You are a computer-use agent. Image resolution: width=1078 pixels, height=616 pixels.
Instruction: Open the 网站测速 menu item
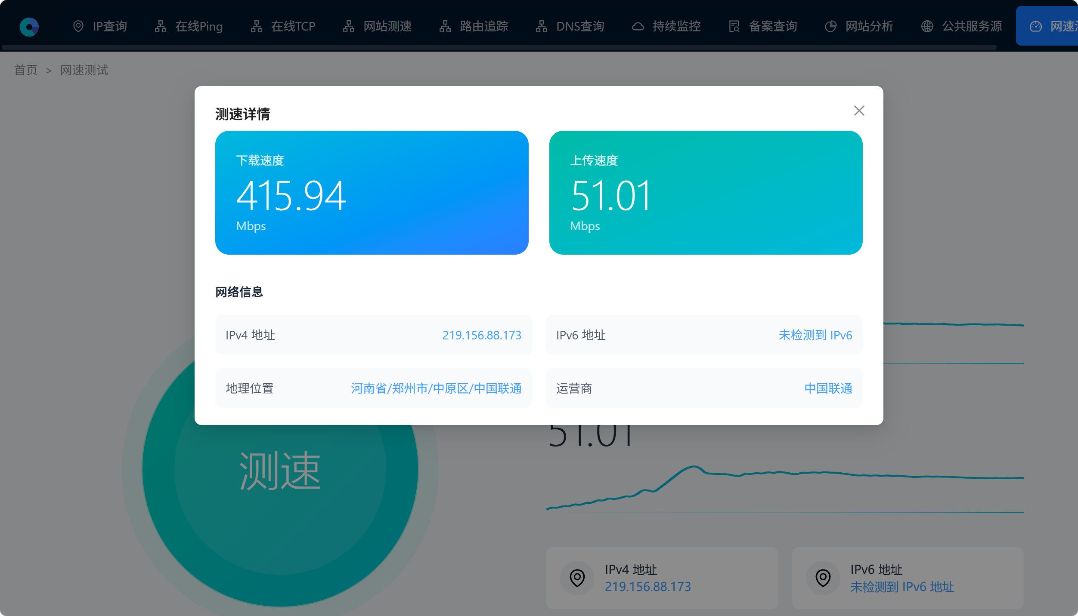click(x=387, y=27)
